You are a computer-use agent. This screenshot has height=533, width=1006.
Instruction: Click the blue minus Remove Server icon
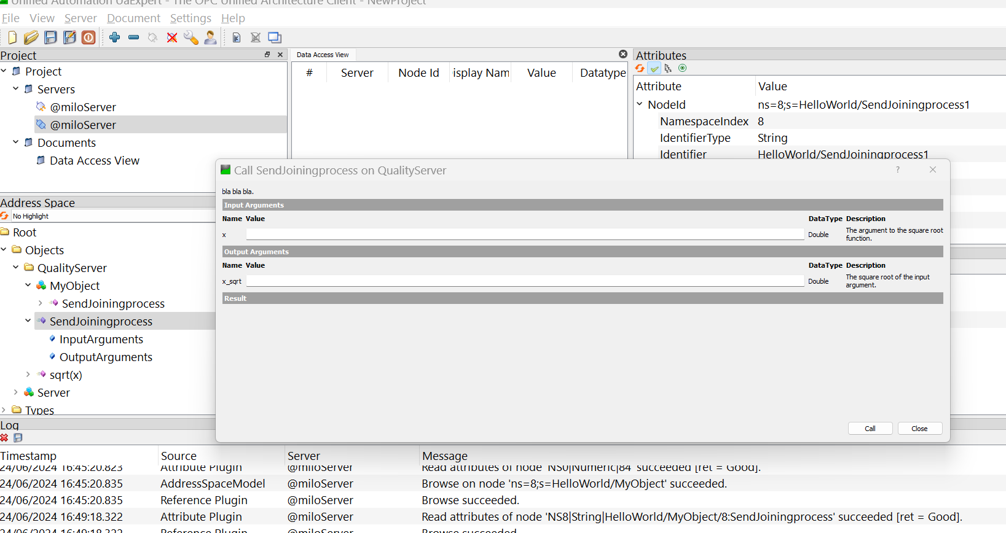pyautogui.click(x=133, y=37)
